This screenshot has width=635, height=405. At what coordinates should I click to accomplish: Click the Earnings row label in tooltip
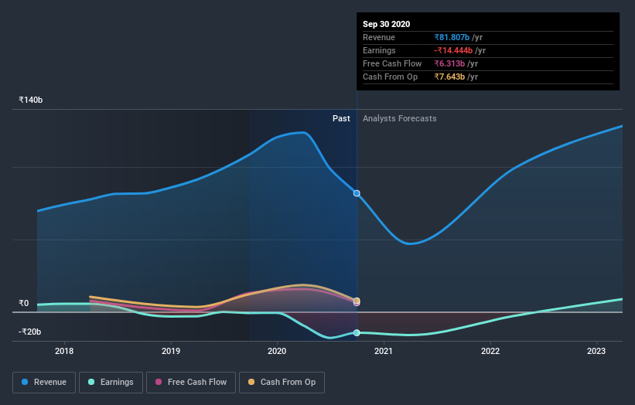[x=379, y=50]
